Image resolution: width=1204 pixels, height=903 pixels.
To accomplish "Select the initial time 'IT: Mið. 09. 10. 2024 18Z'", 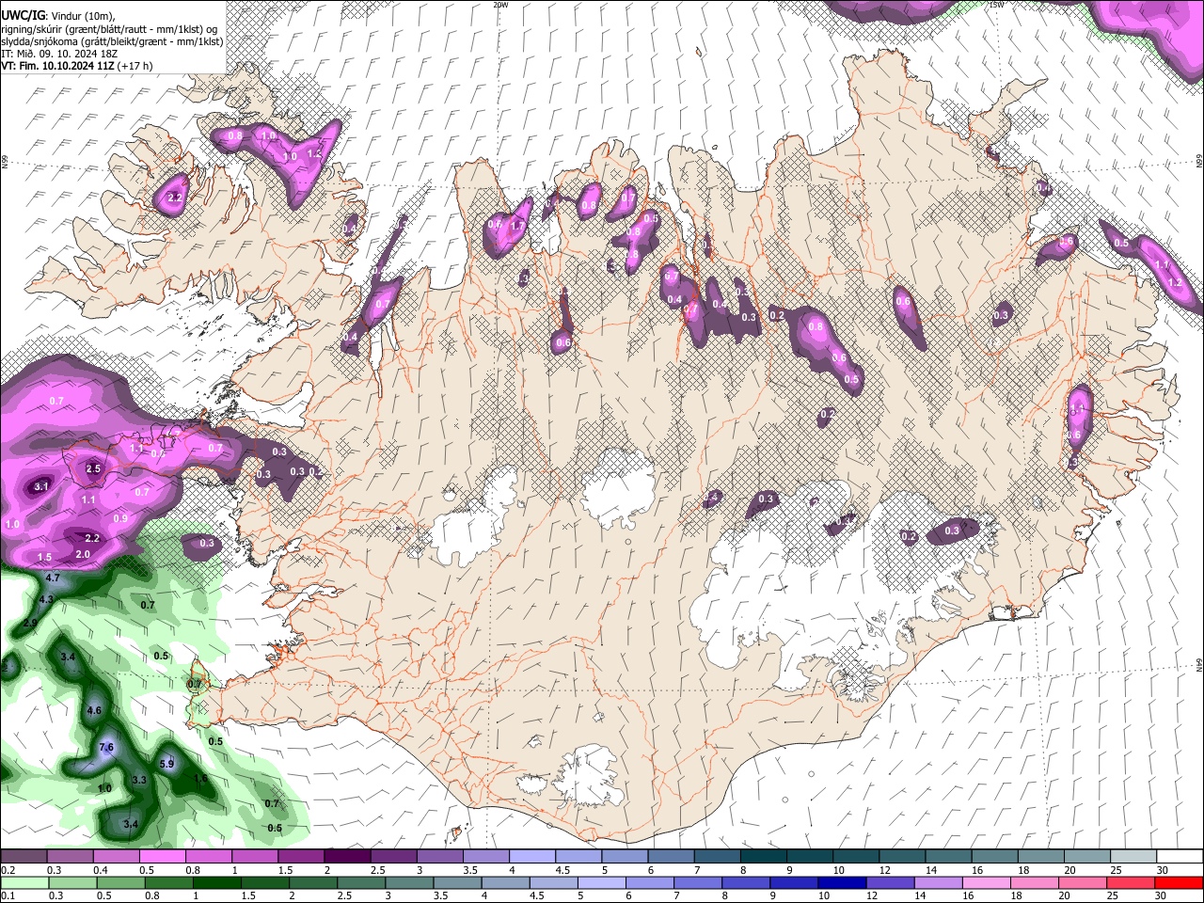I will point(59,54).
